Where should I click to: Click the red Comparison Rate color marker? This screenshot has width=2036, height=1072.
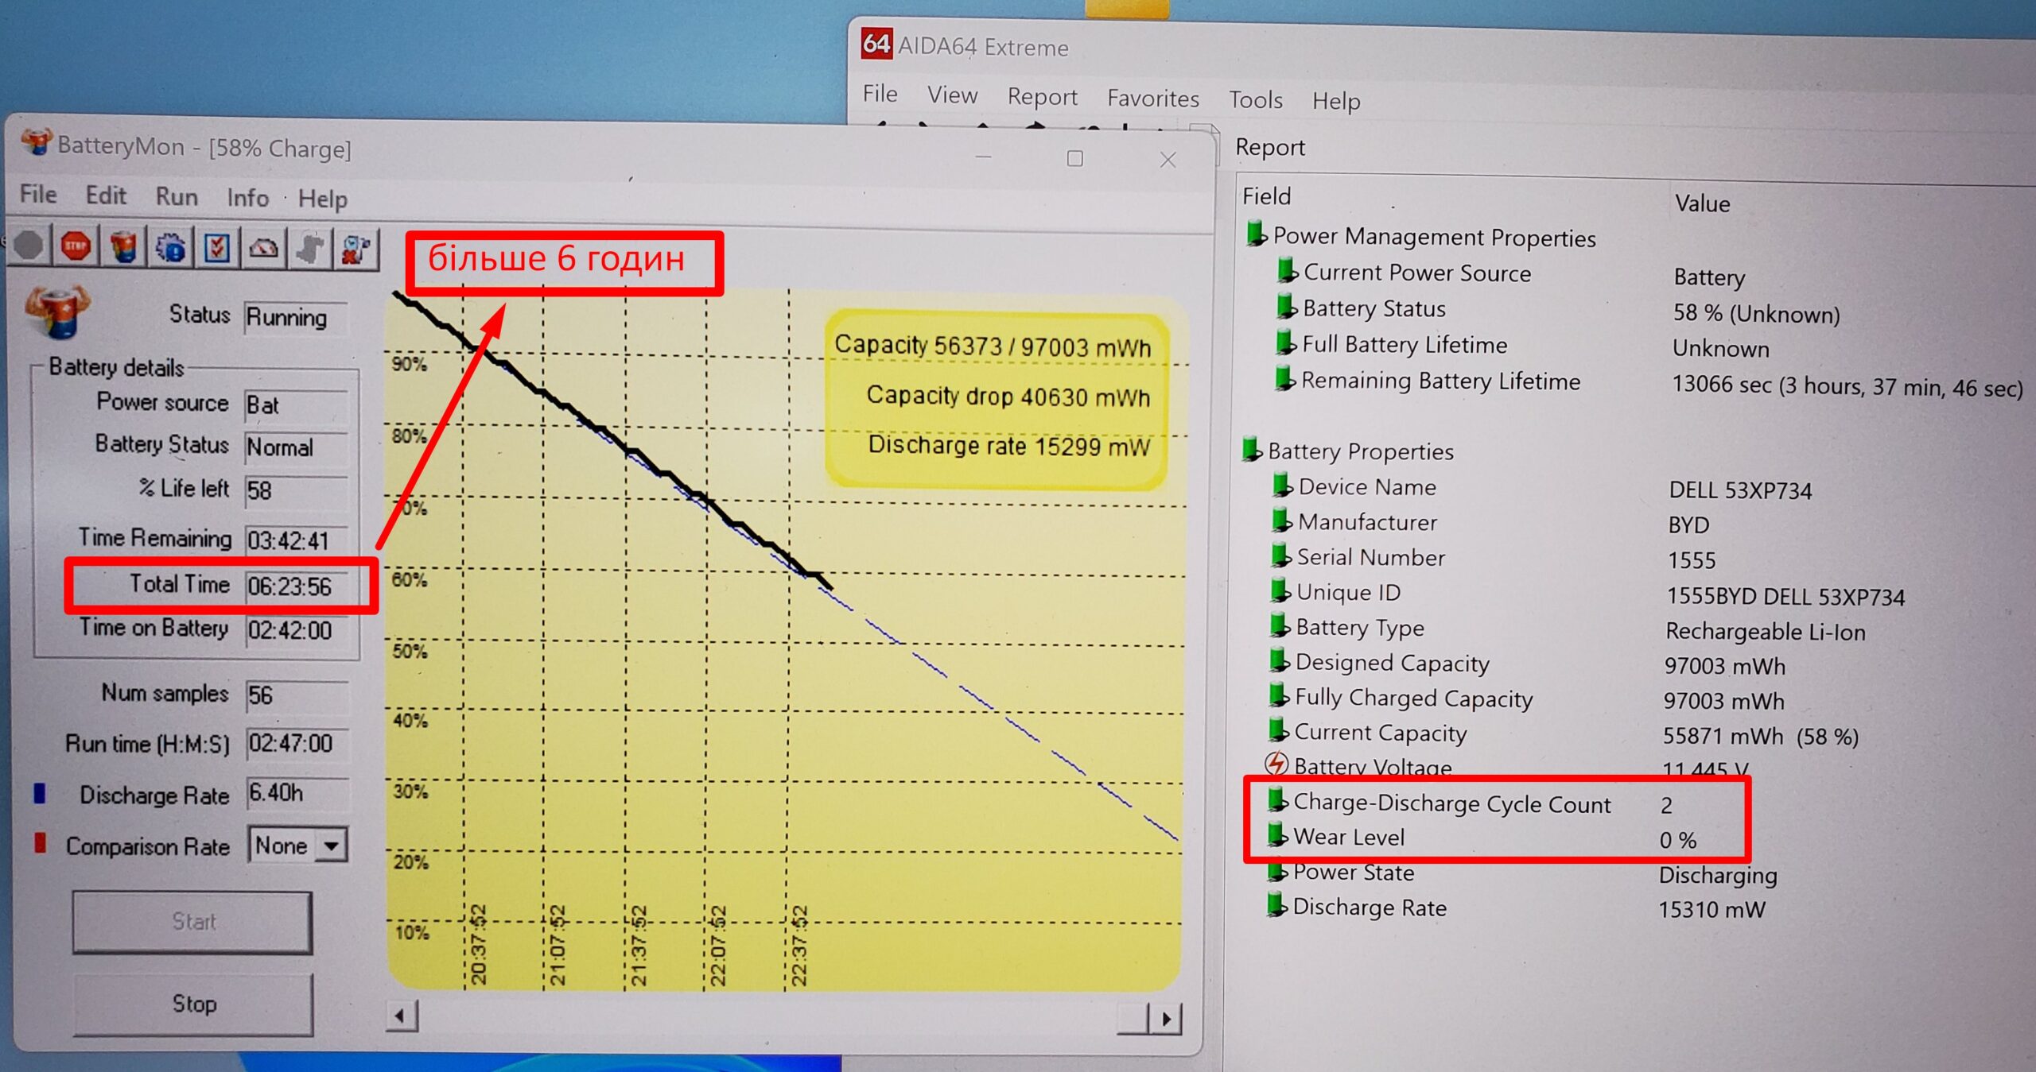tap(40, 843)
